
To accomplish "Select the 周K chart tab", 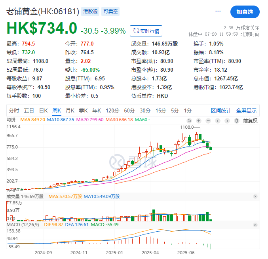I will pos(57,110).
